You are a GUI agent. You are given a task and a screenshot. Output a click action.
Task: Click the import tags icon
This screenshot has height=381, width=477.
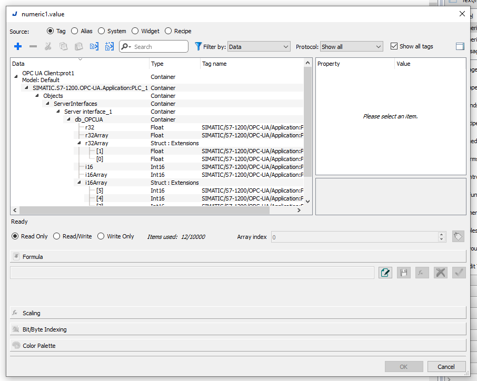point(94,46)
